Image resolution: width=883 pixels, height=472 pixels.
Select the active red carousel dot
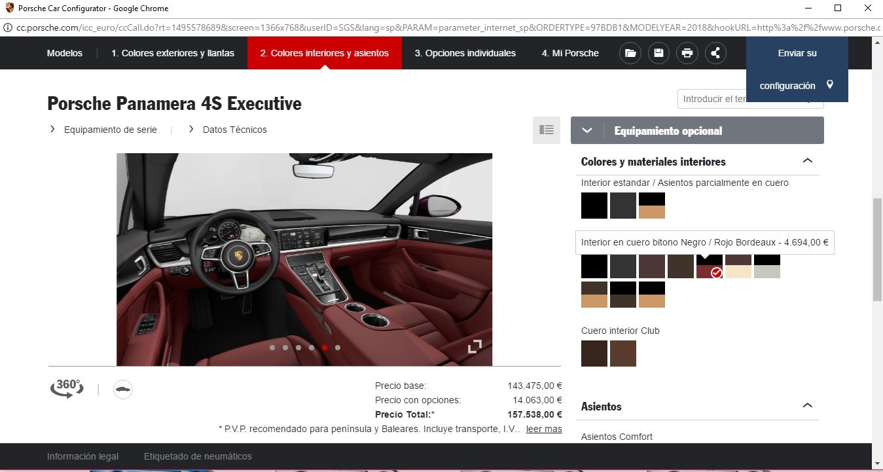coord(325,348)
